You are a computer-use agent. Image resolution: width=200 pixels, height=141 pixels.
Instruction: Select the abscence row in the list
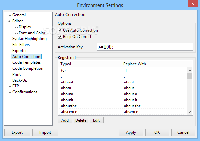(121, 112)
